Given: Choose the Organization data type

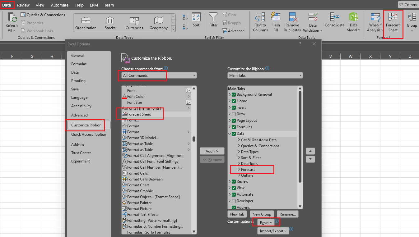Looking at the screenshot, I should point(86,23).
